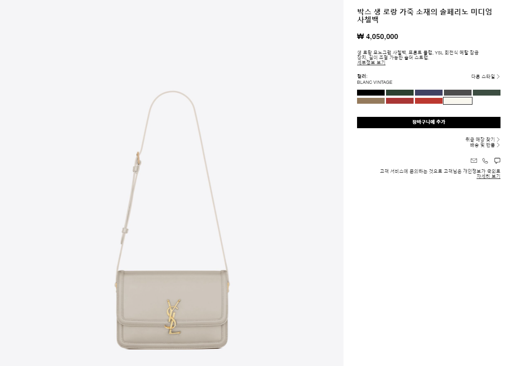Add bag to cart with 장바구니에 추가
This screenshot has height=366, width=510.
[x=429, y=122]
